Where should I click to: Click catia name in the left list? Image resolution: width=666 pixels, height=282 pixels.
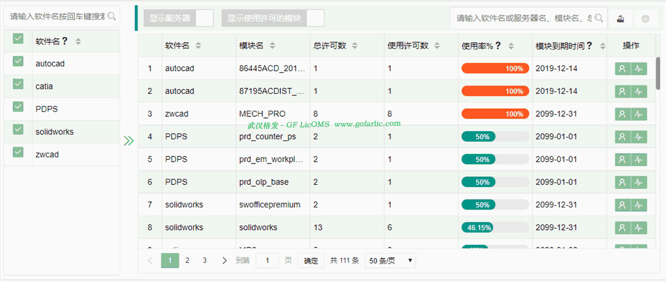pos(44,87)
